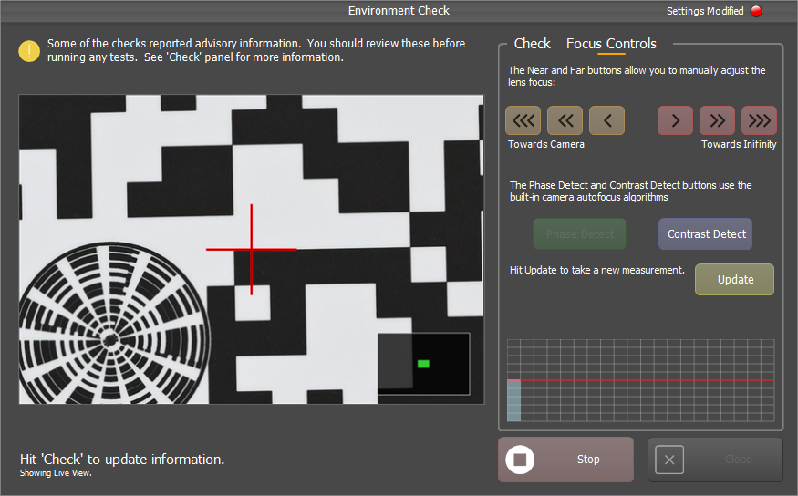The width and height of the screenshot is (798, 496).
Task: Nudge focus slightly towards infinity, single-right arrow
Action: (676, 120)
